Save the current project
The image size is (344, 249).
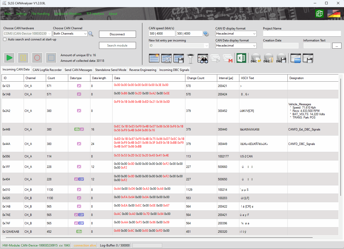pyautogui.click(x=308, y=58)
